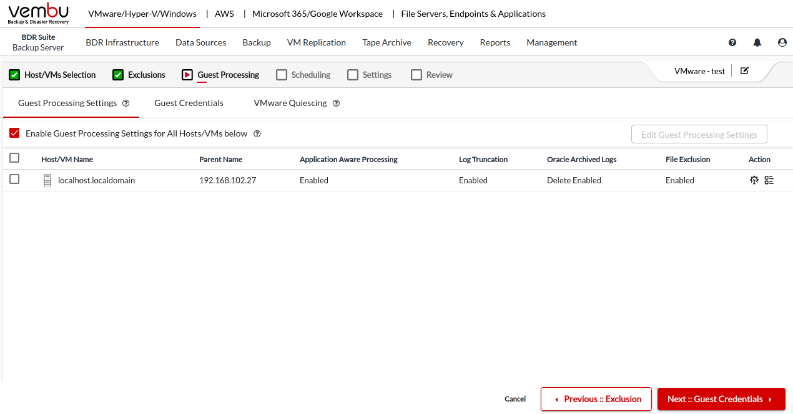Open the Management menu
This screenshot has height=414, width=793.
551,42
